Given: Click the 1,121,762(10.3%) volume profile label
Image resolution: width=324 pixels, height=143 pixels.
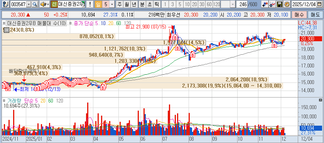Looking at the screenshot, I should tap(125, 49).
